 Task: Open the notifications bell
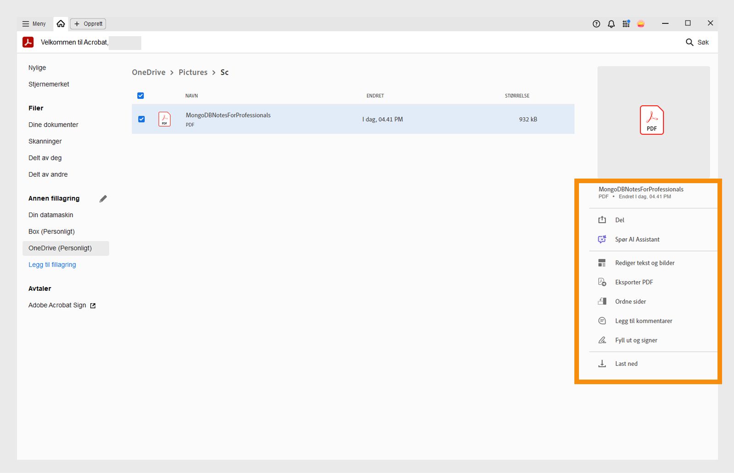pos(611,23)
